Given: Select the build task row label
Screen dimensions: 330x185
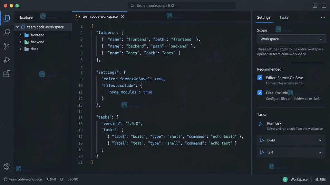Looking at the screenshot, I should (x=271, y=140).
